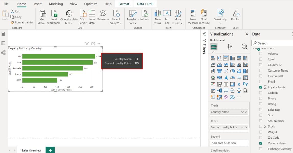Click the filter icon above the chart
The height and width of the screenshot is (153, 293).
coord(87,44)
